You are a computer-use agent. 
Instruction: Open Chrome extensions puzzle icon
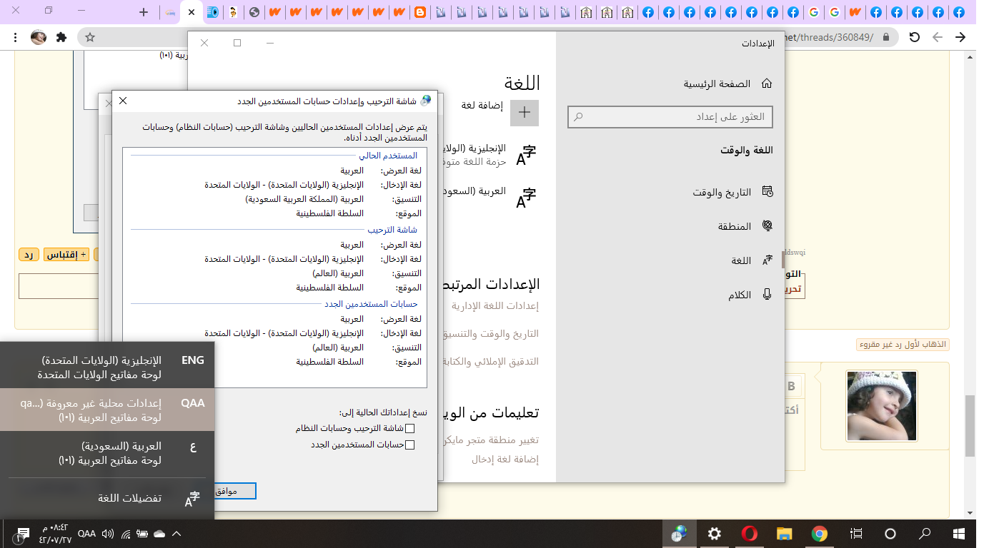coord(61,37)
